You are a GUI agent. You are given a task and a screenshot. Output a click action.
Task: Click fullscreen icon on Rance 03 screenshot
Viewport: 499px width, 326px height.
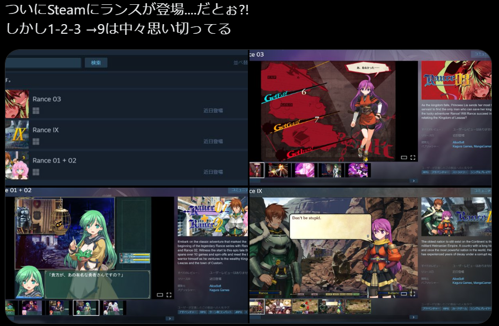click(x=413, y=158)
